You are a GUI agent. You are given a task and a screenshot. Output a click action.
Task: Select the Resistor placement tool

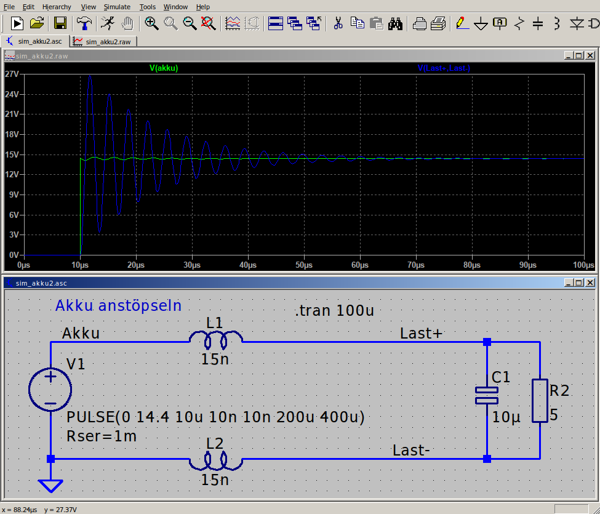pyautogui.click(x=519, y=23)
